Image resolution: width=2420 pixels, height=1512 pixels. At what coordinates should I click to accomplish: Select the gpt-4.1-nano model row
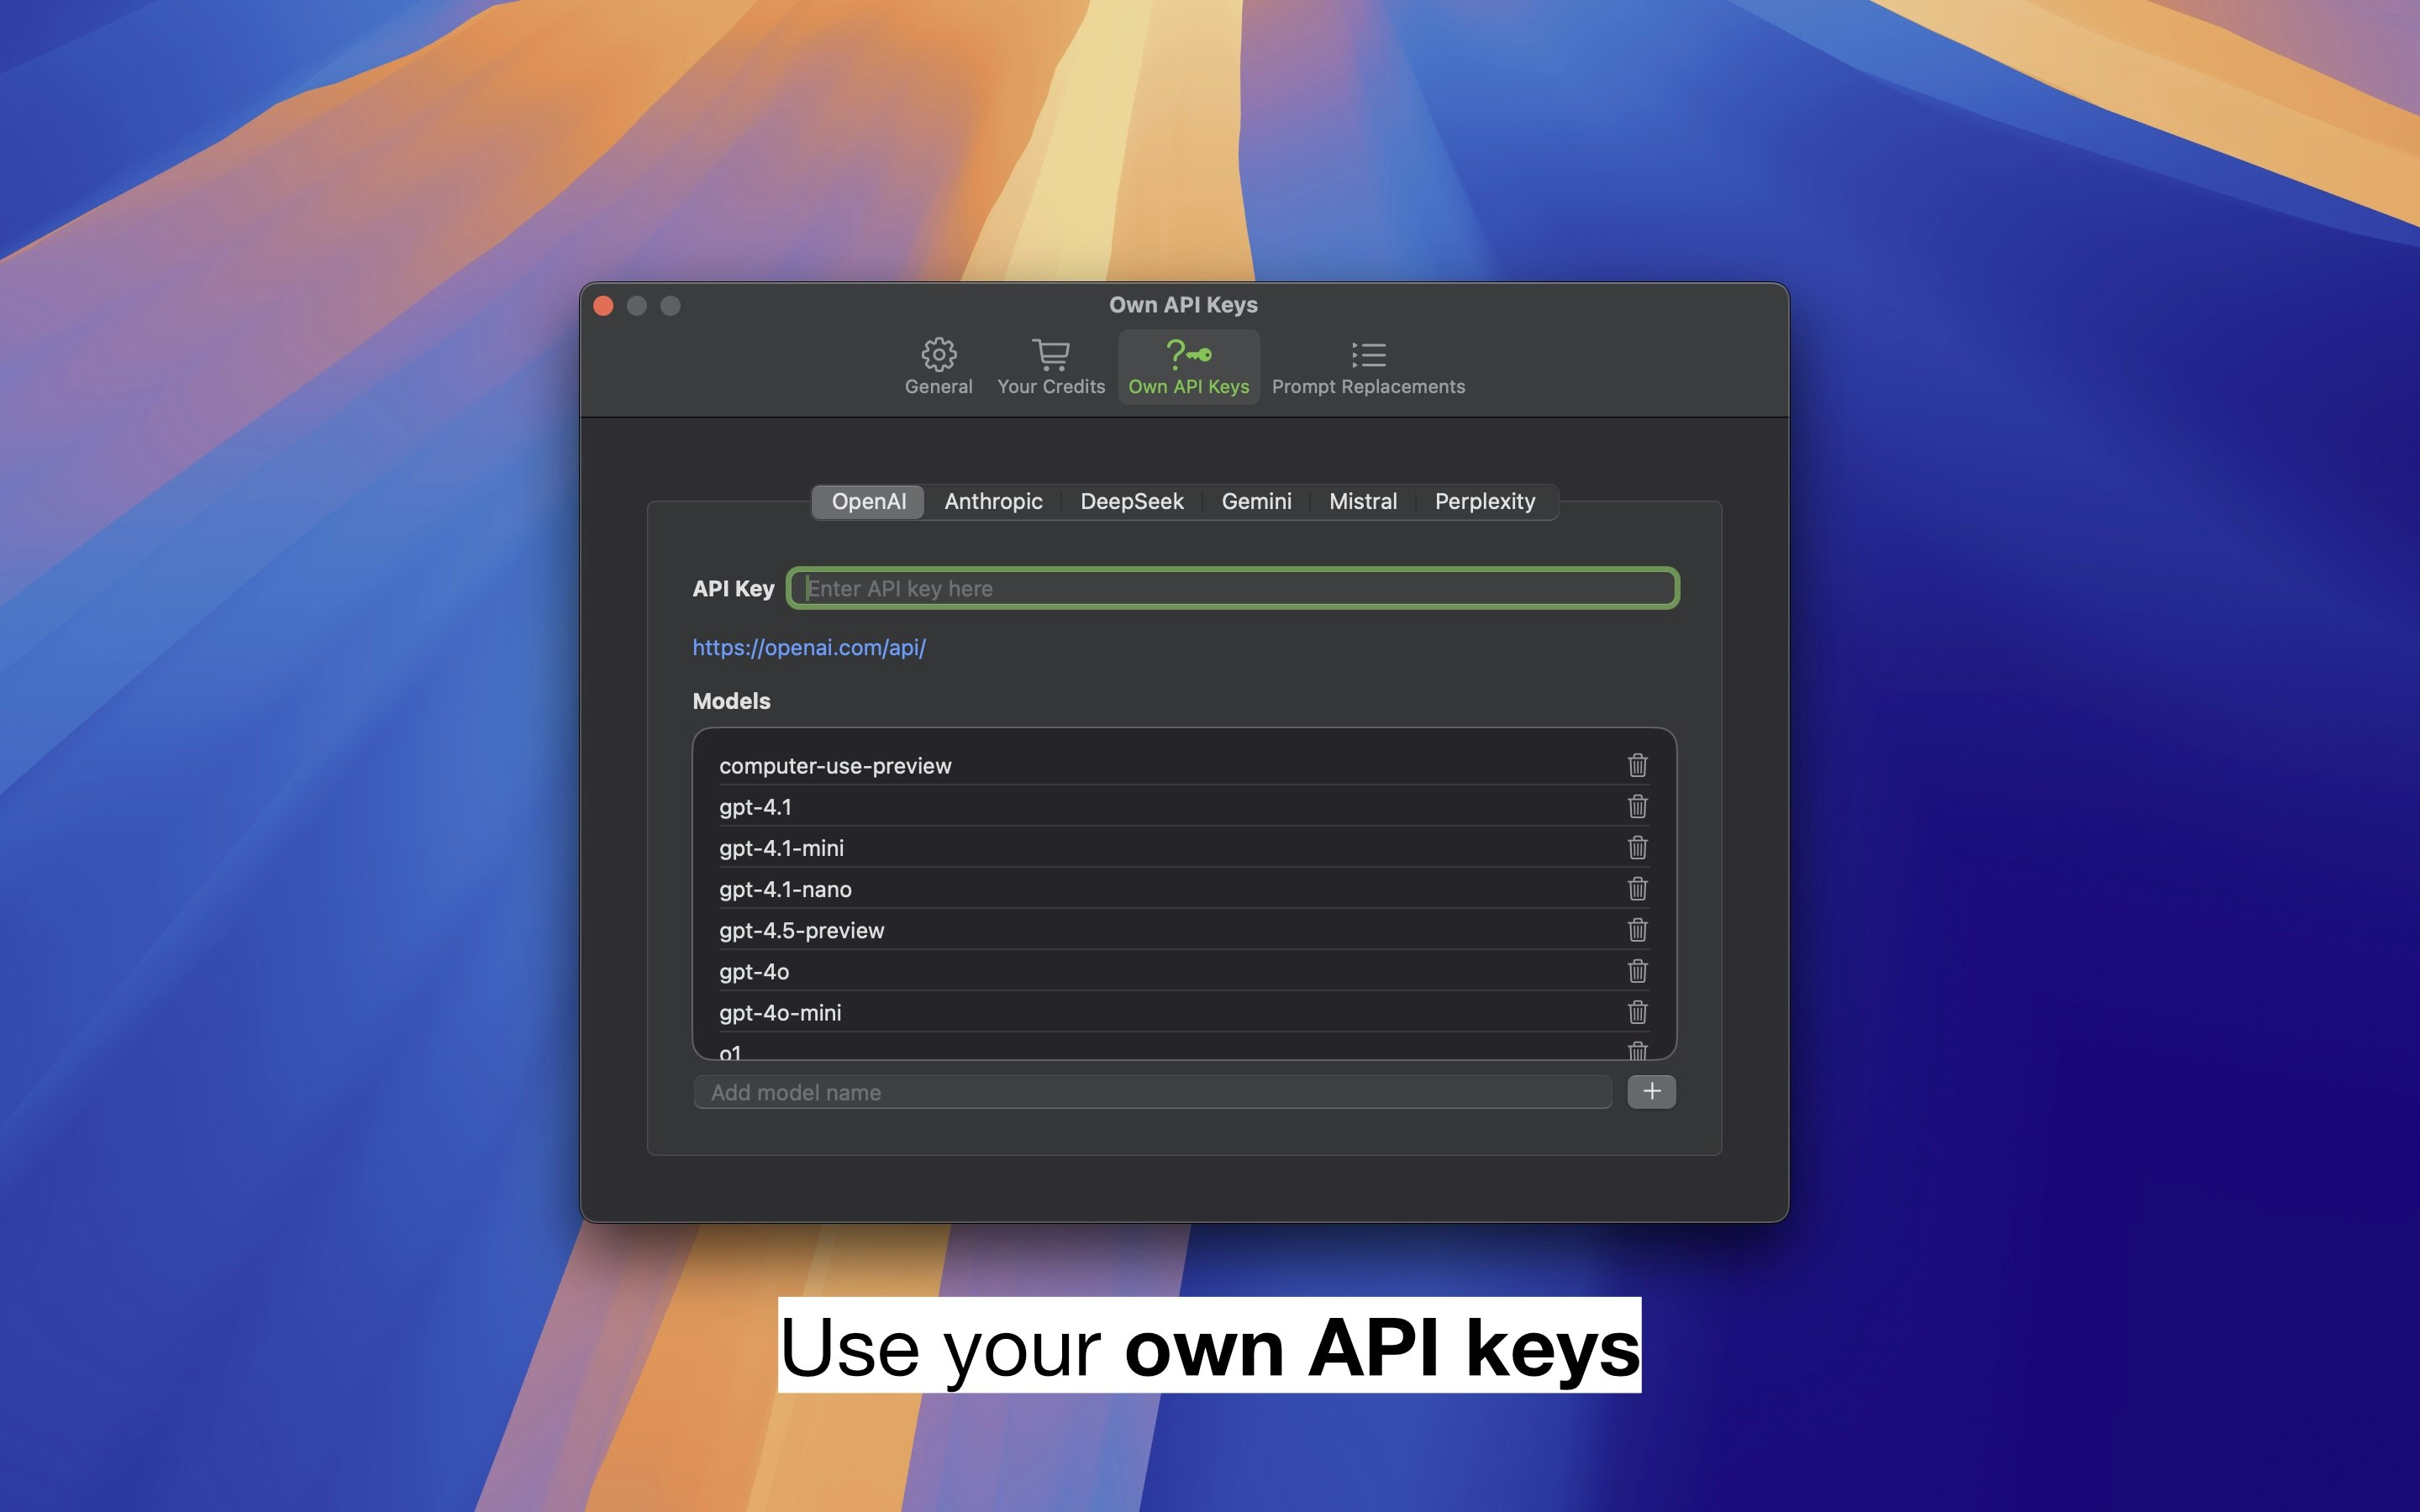[1184, 888]
